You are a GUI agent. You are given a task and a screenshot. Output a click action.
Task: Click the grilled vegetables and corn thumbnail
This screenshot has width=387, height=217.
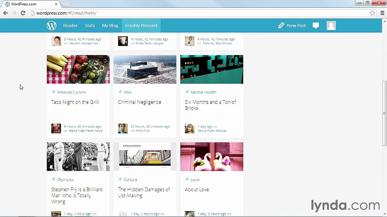78,69
